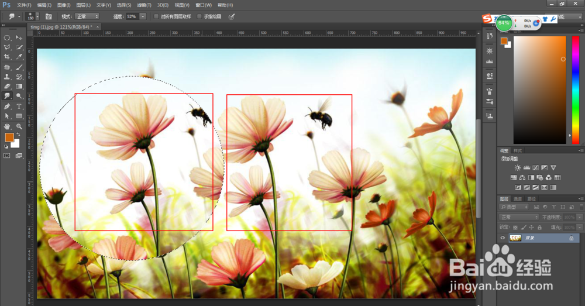The width and height of the screenshot is (585, 306).
Task: Select the History Brush tool
Action: pyautogui.click(x=19, y=77)
